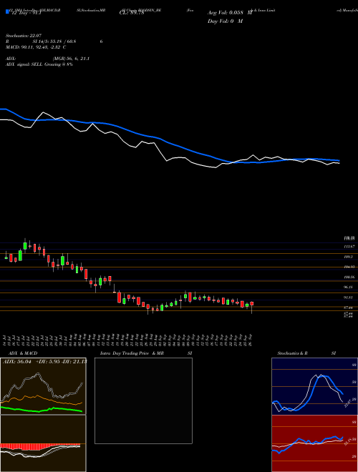The height and width of the screenshot is (472, 358).
Task: Select the 'Day Vol: 0 M' text
Action: pyautogui.click(x=225, y=21)
